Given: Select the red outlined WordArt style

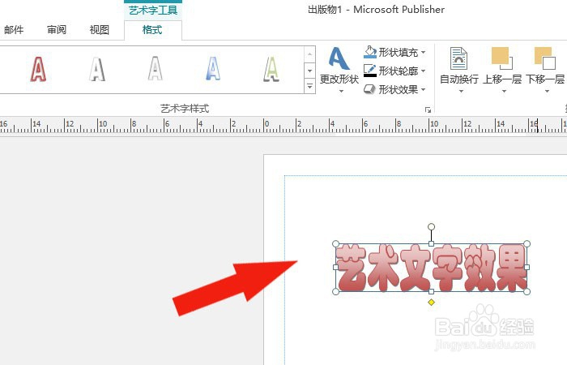Looking at the screenshot, I should click(38, 69).
